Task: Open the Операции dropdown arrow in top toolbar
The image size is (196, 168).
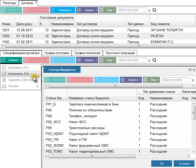Action: 74,10
